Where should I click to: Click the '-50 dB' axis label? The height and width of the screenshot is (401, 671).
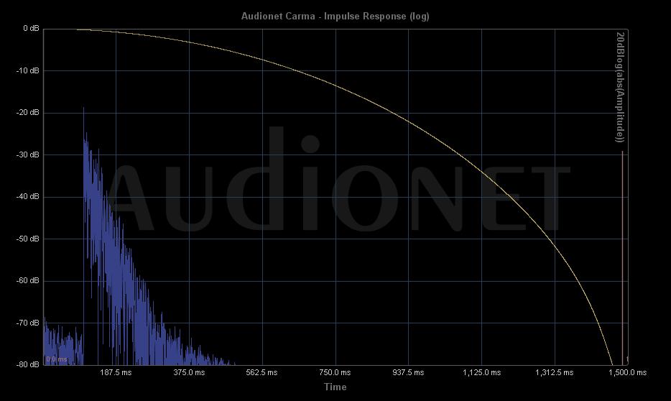pyautogui.click(x=27, y=239)
